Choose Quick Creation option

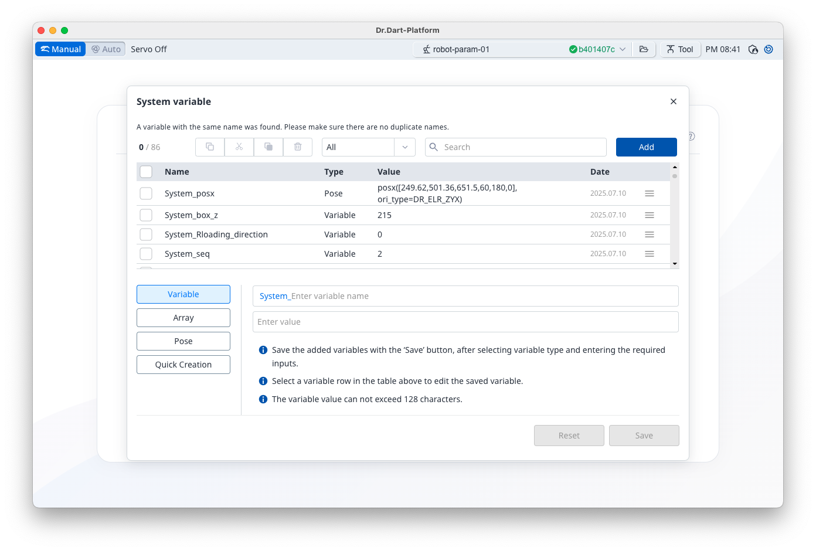pyautogui.click(x=183, y=365)
